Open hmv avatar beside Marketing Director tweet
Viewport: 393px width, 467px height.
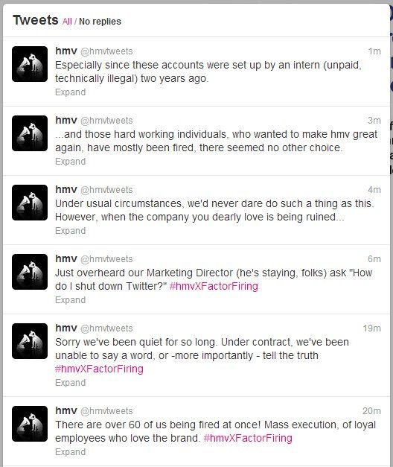[30, 272]
